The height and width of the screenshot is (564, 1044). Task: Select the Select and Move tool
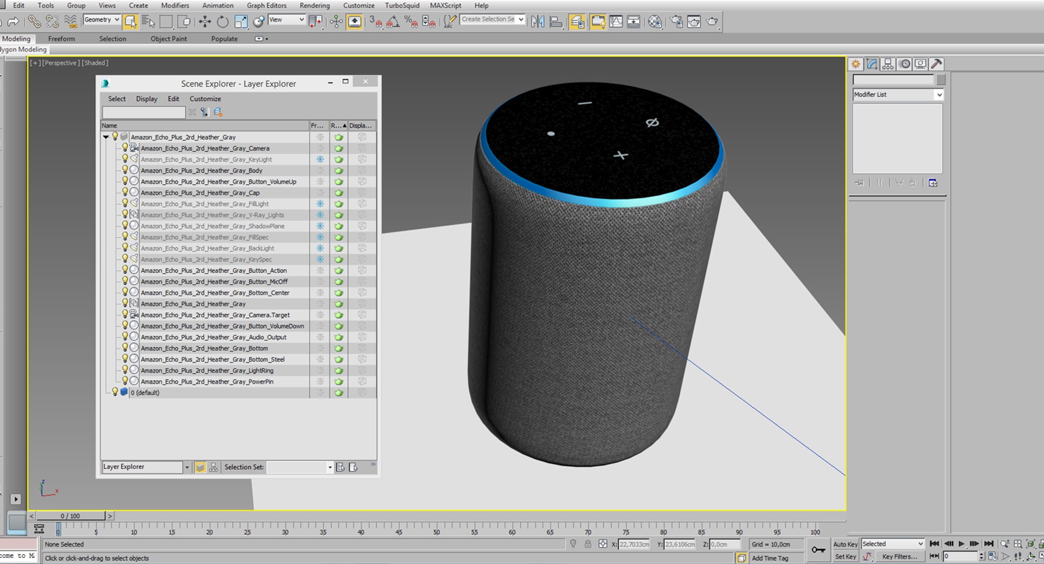(x=204, y=21)
